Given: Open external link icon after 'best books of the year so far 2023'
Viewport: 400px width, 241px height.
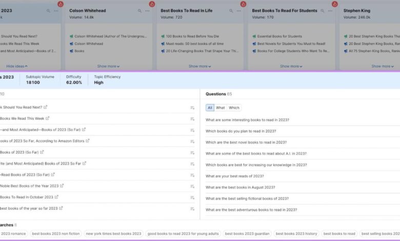Looking at the screenshot, I should tap(61, 208).
